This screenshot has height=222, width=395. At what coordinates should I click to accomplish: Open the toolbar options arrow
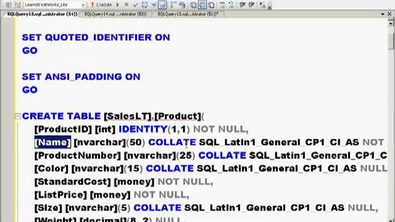[x=269, y=6]
